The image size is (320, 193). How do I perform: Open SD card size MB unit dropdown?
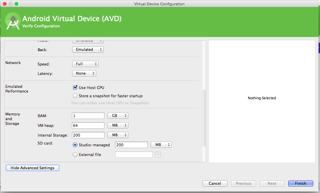point(161,145)
